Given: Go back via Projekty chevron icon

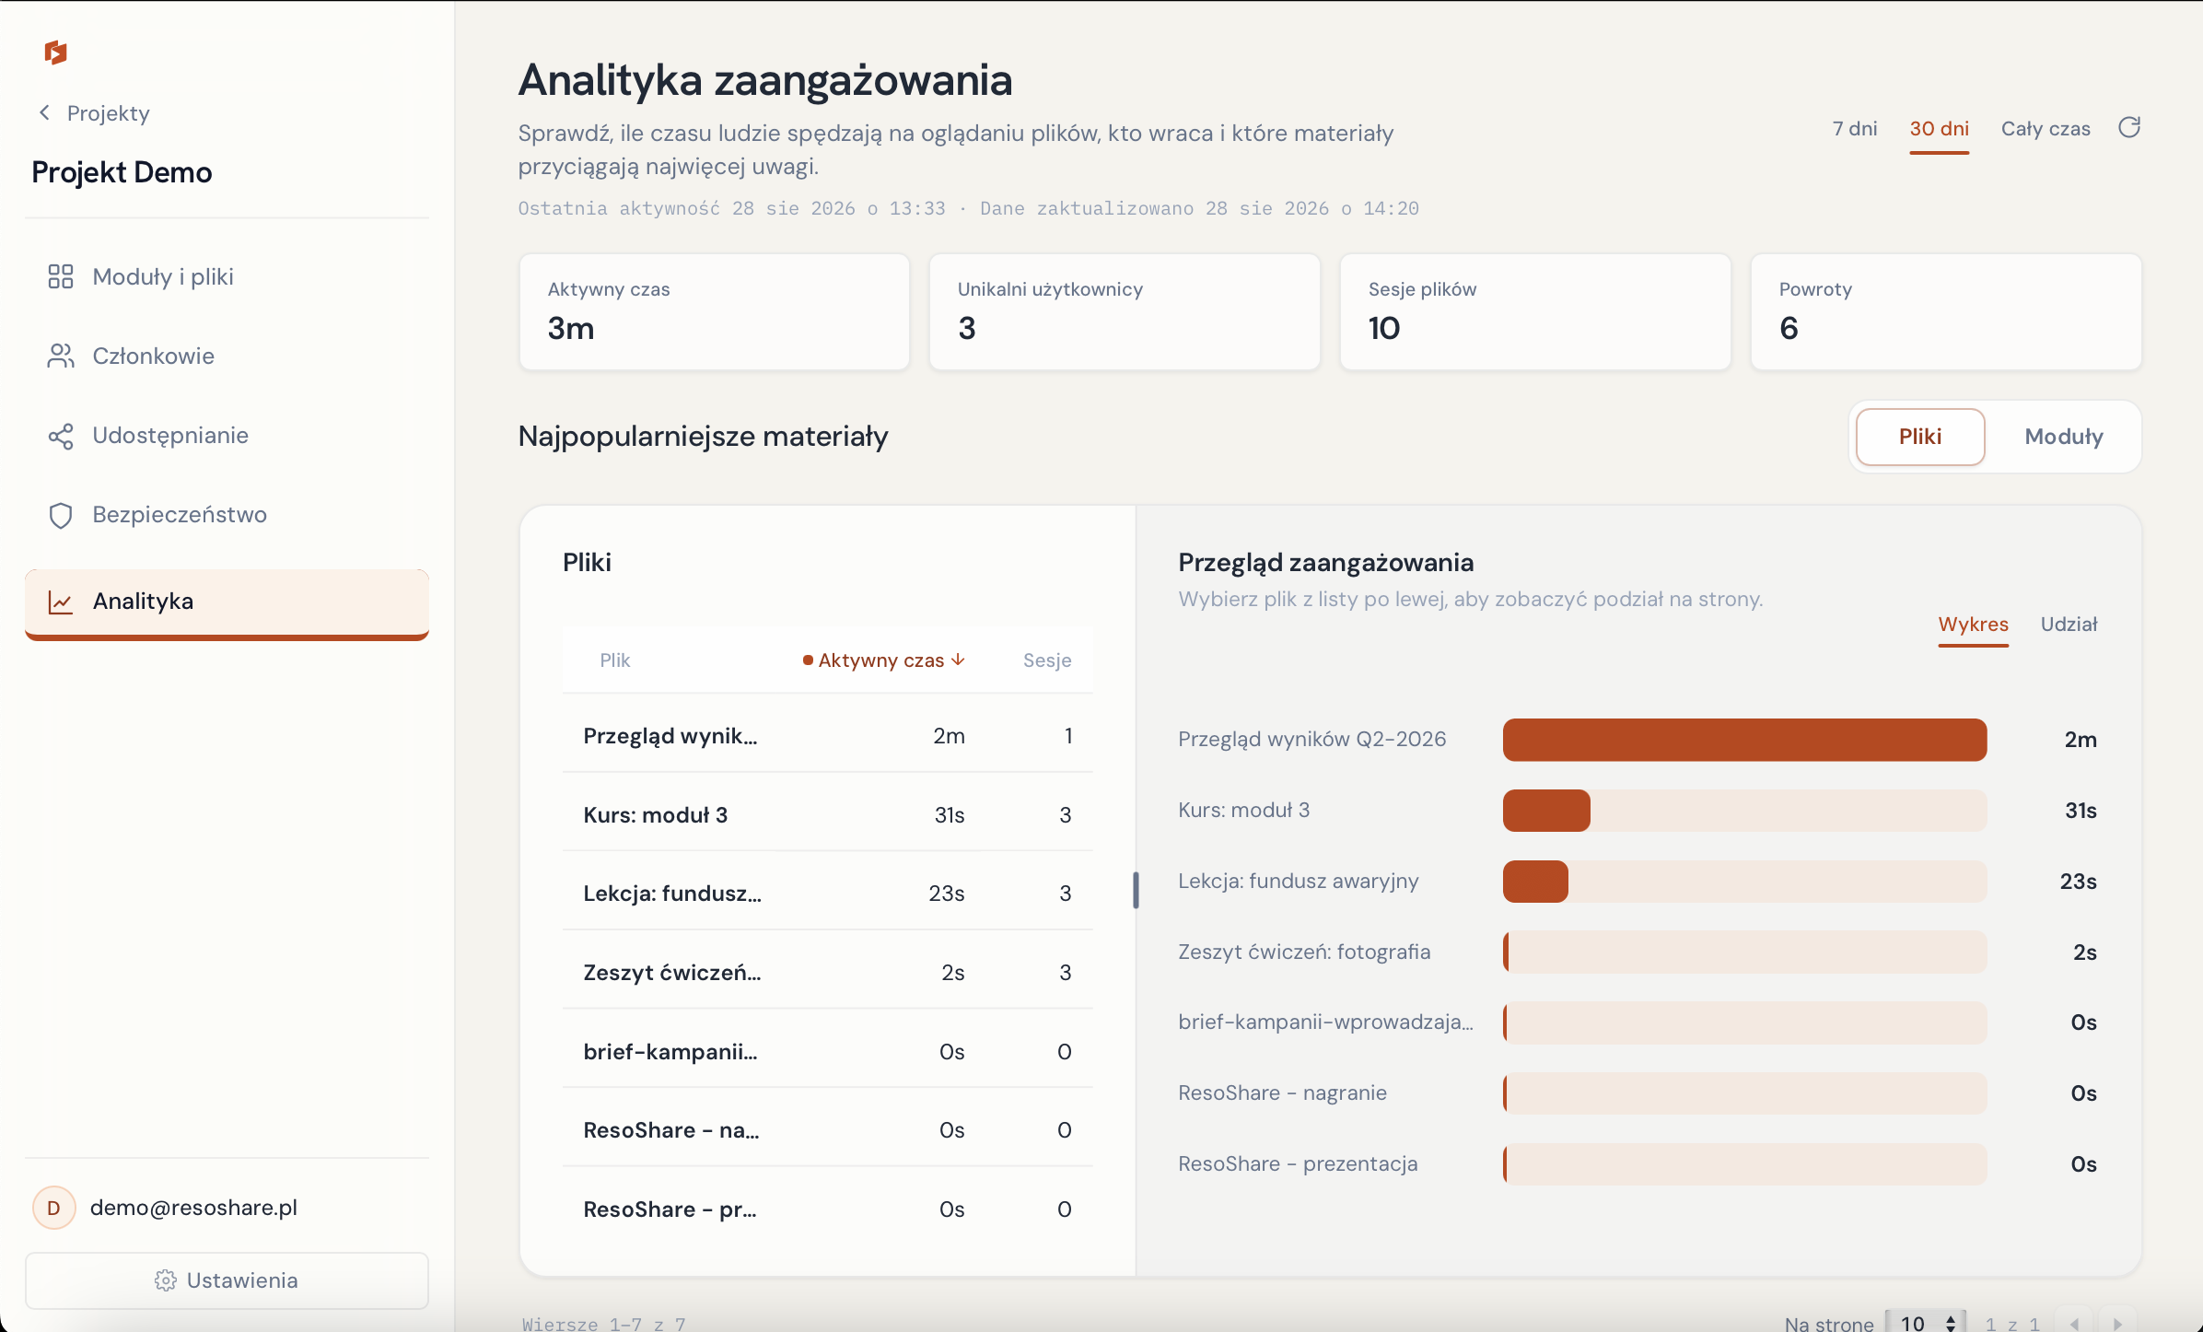Looking at the screenshot, I should pos(44,112).
